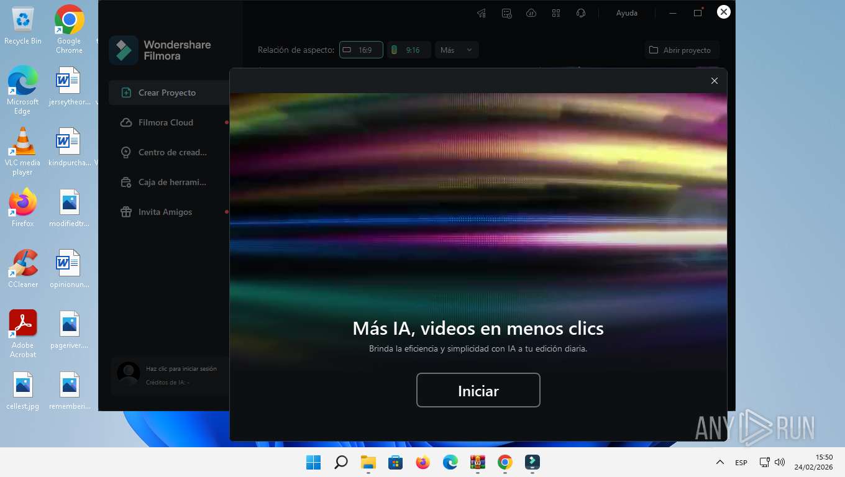Click the Caja de herramientas toolbox icon
Image resolution: width=845 pixels, height=477 pixels.
pos(126,182)
